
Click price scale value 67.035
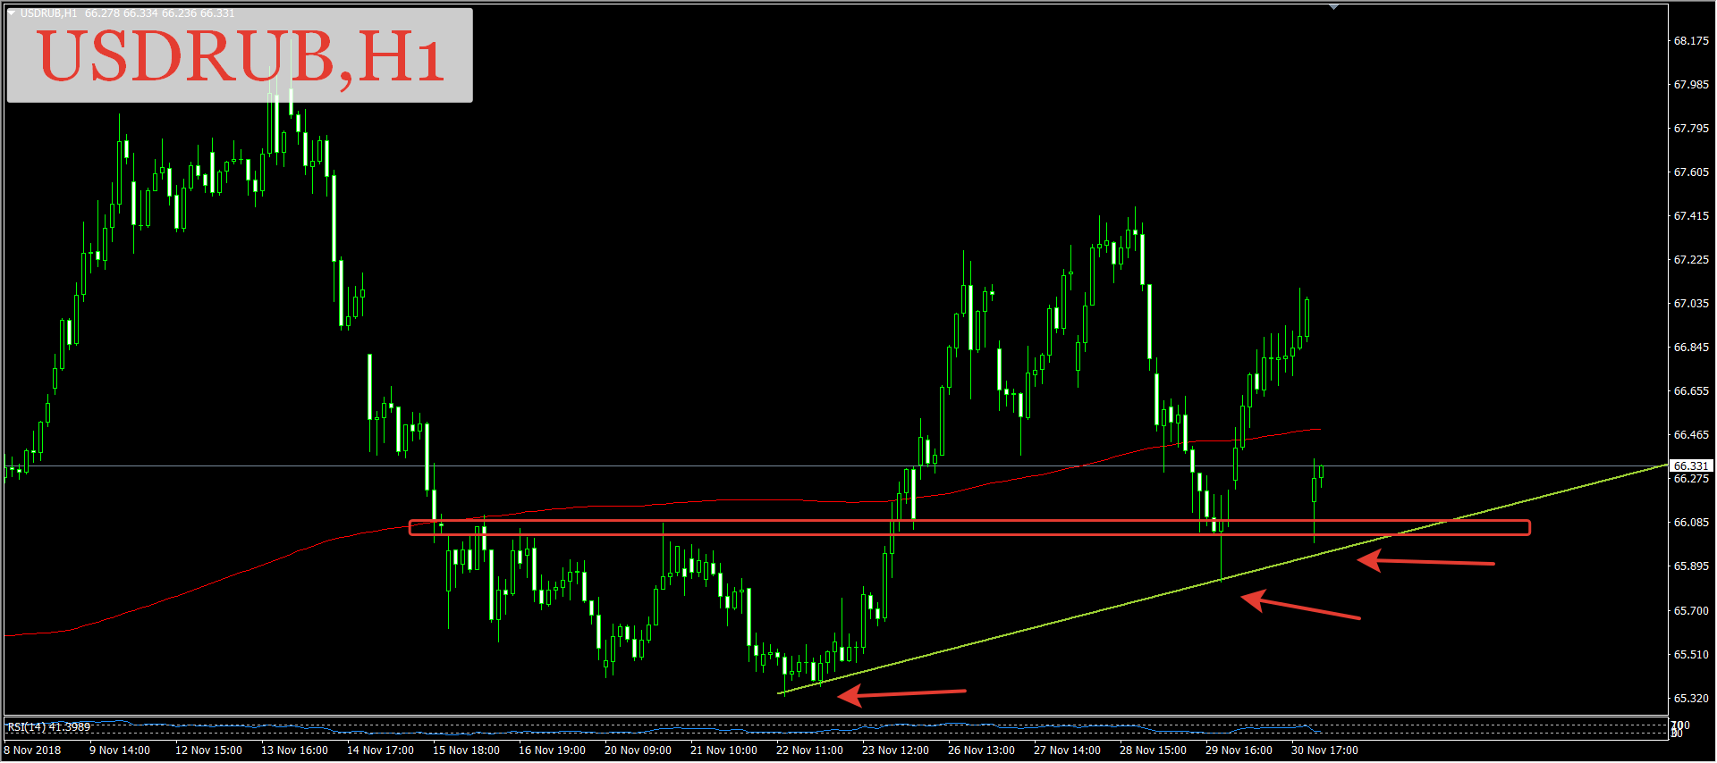pyautogui.click(x=1691, y=304)
